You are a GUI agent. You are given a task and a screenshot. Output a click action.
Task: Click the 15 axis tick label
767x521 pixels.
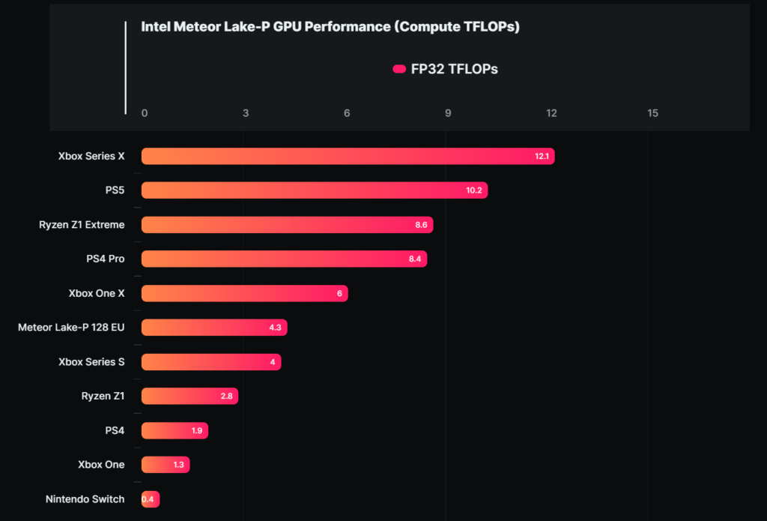point(652,113)
